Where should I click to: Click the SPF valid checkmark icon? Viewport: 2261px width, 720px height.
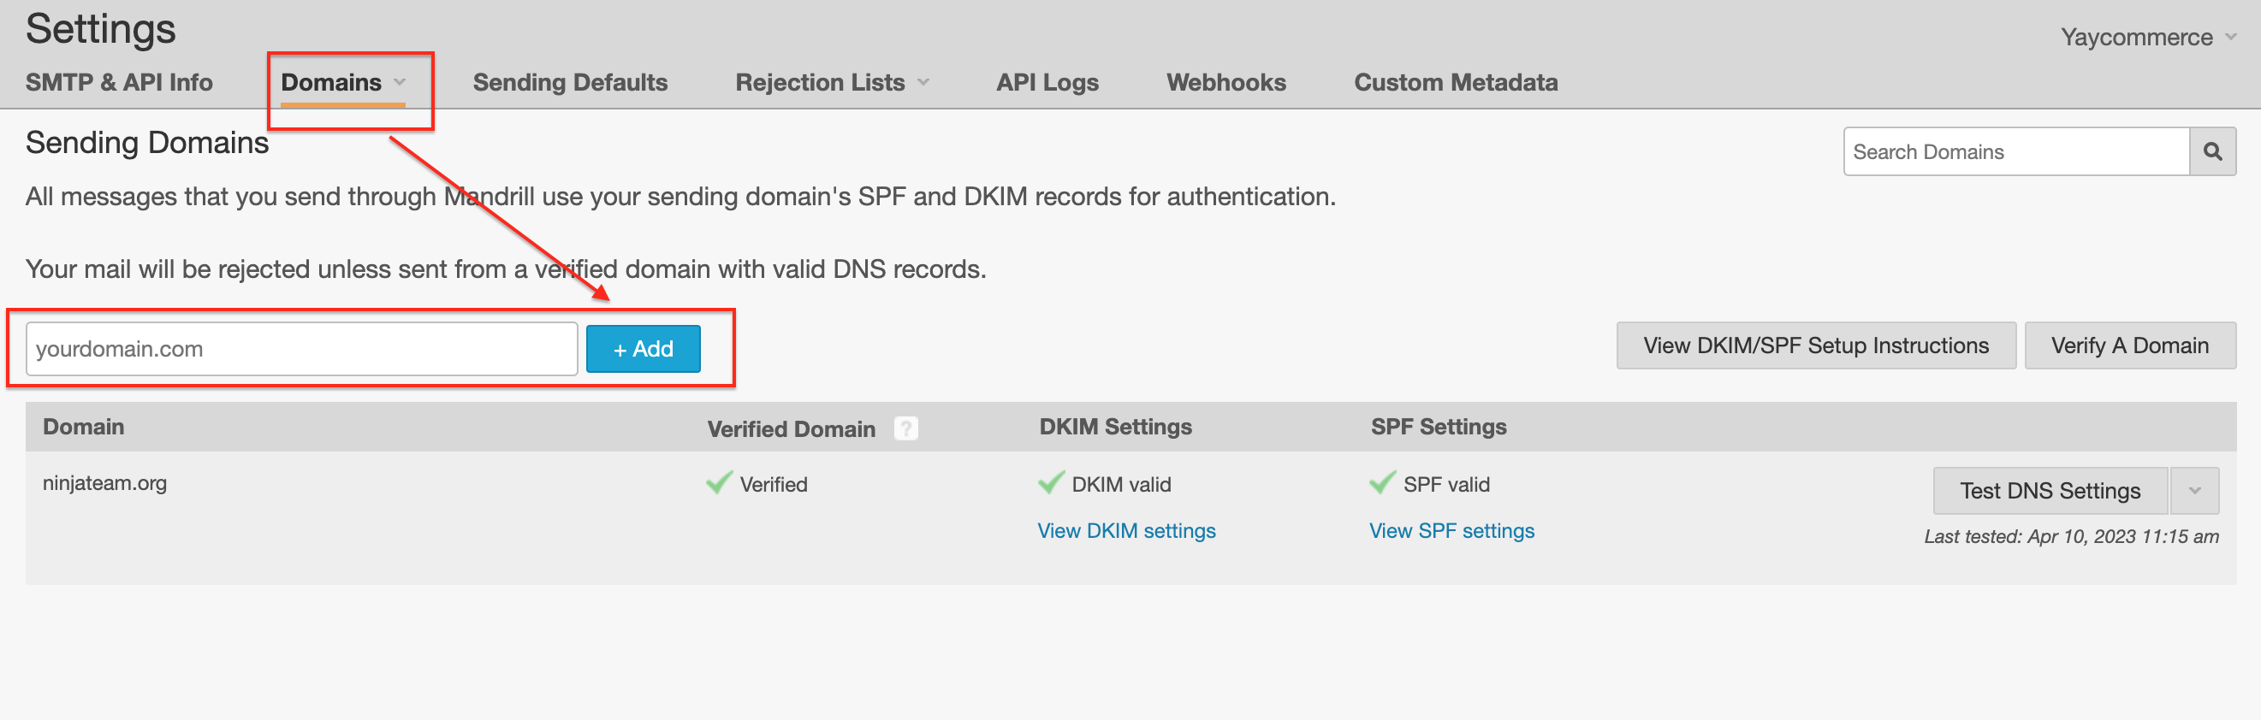click(x=1382, y=483)
